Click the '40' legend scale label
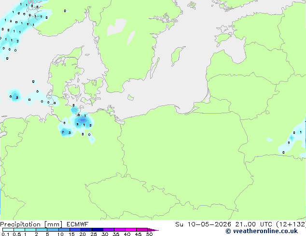 click(x=127, y=234)
